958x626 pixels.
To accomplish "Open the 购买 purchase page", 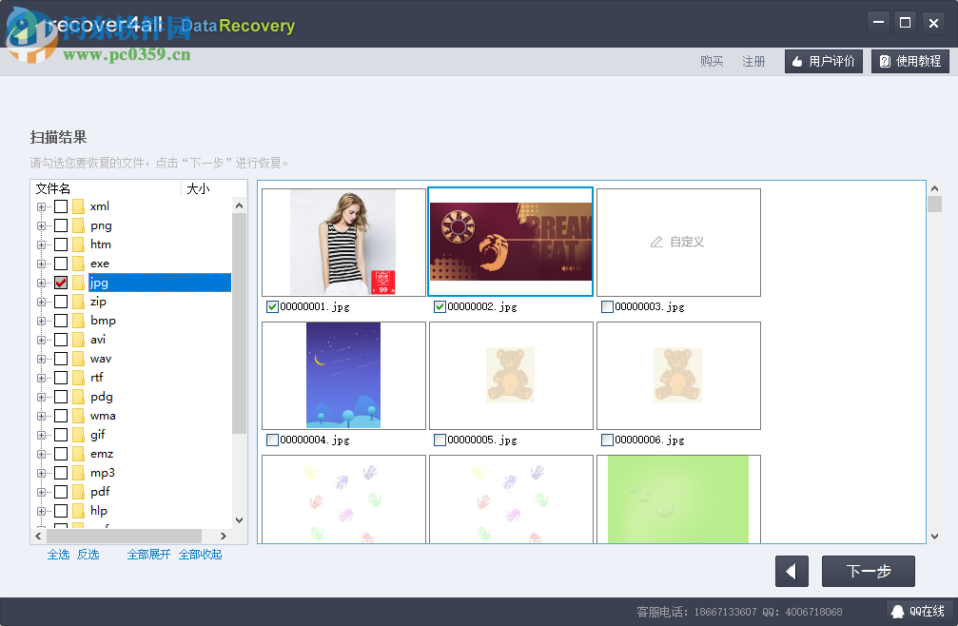I will pyautogui.click(x=712, y=61).
